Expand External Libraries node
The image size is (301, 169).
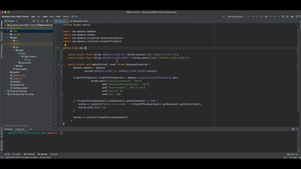pos(5,91)
